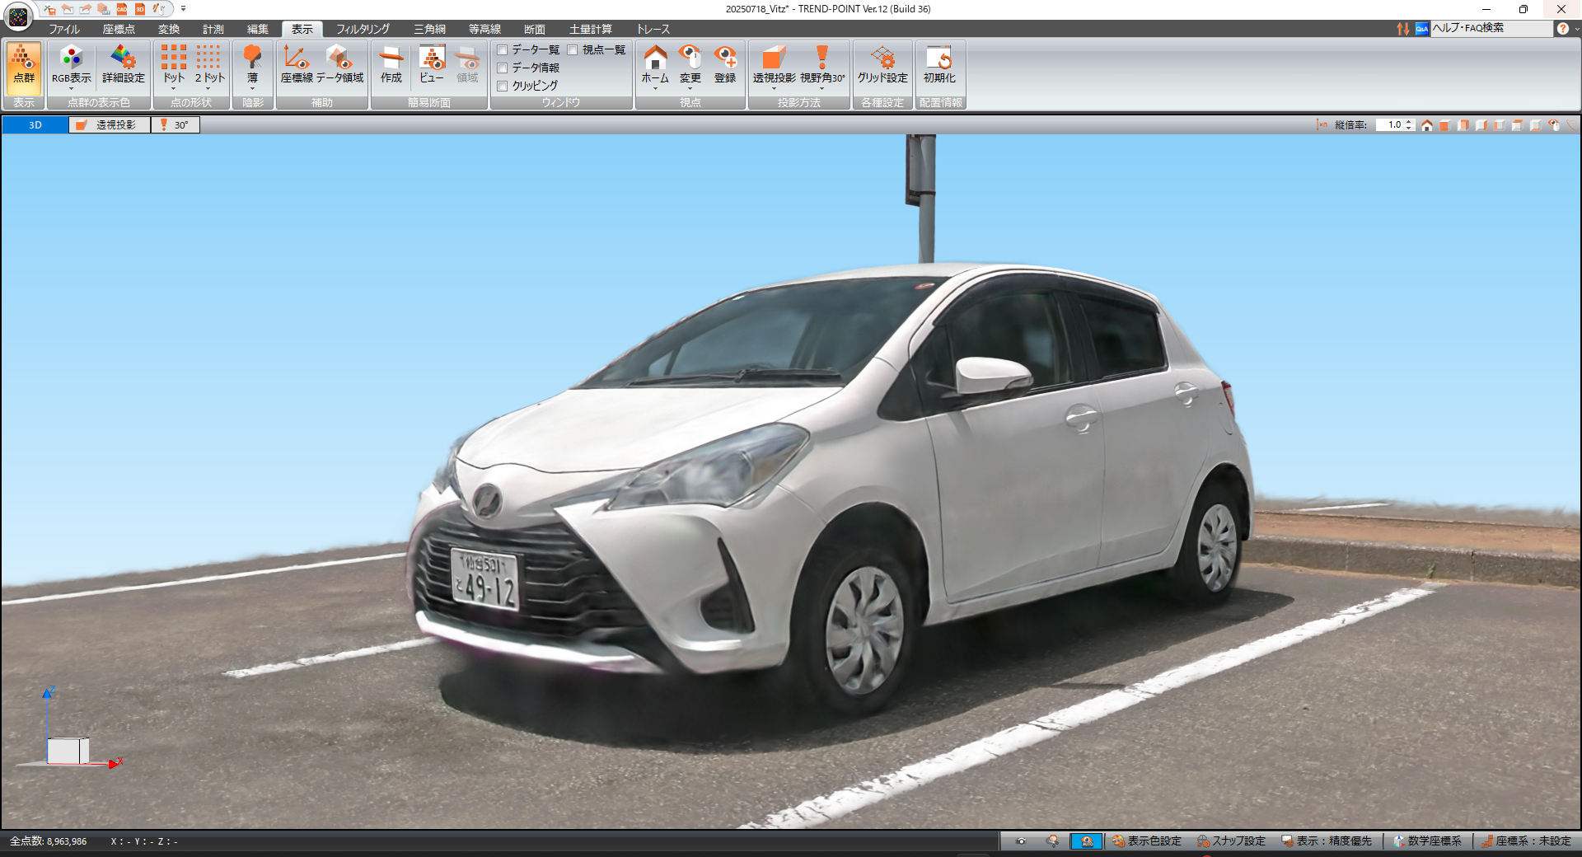Click the 点群 point cloud display button
The image size is (1582, 857).
pyautogui.click(x=23, y=65)
